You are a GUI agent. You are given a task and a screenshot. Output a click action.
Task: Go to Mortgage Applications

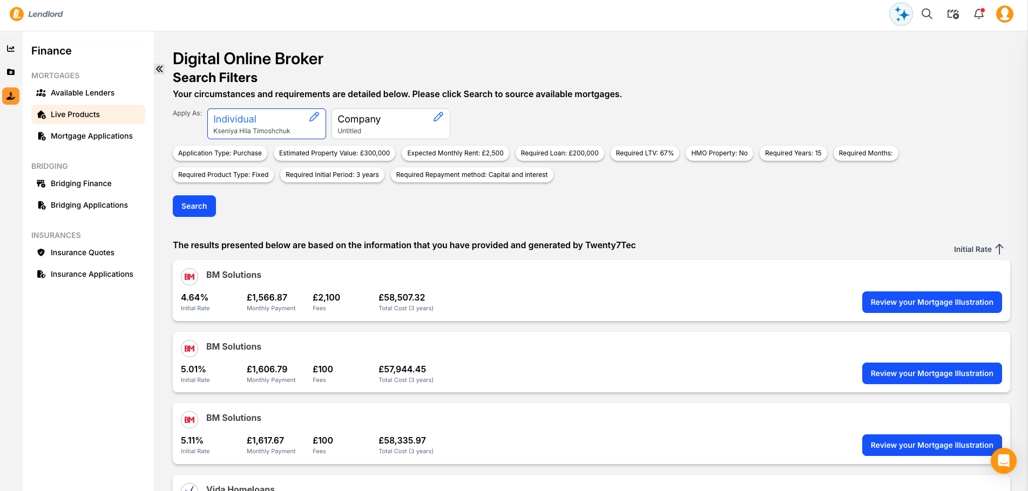[91, 136]
